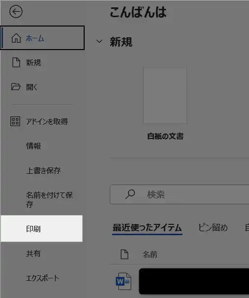Click the 白紙の文書 blank document thumbnail
The width and height of the screenshot is (249, 298).
pyautogui.click(x=165, y=95)
